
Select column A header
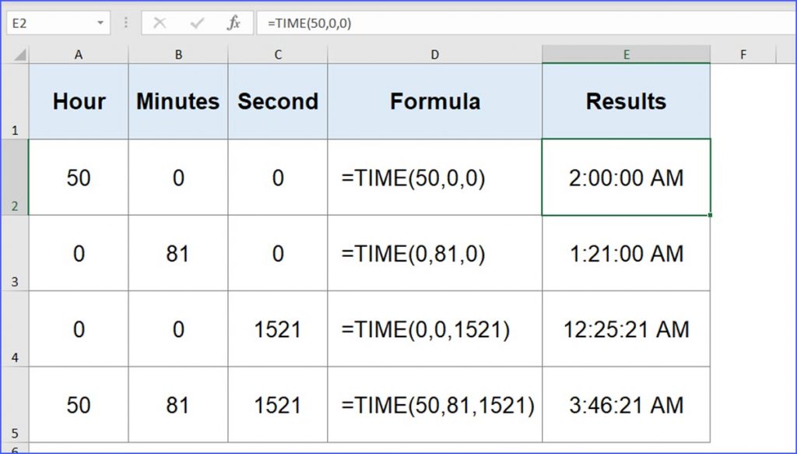[x=78, y=55]
